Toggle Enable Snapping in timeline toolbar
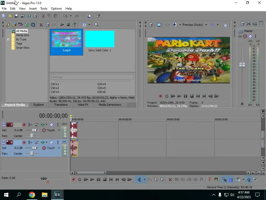 point(224,179)
